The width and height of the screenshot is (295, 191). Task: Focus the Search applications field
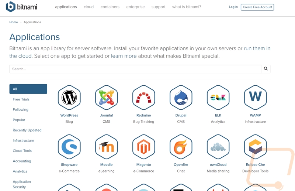coord(135,69)
